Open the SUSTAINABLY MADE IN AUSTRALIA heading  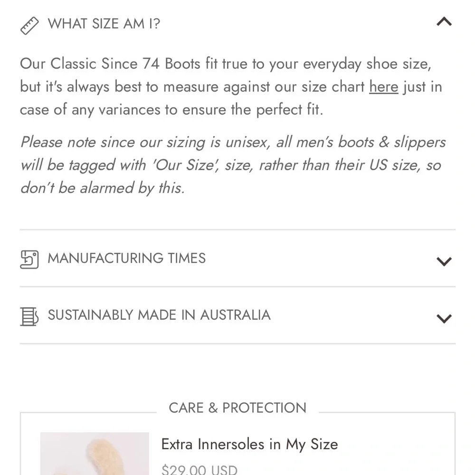[159, 315]
